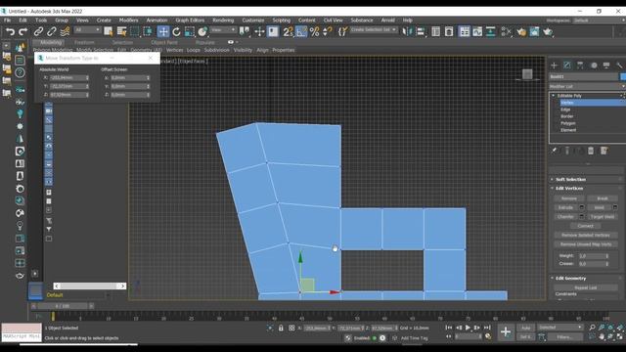The height and width of the screenshot is (352, 626).
Task: Click the timeline frame slider handle
Action: [x=64, y=306]
